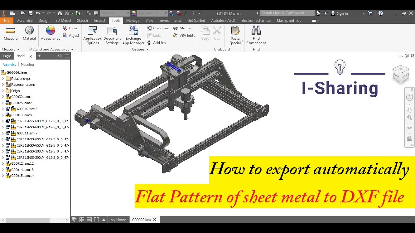Expand G00012.iam:12 node
The image size is (415, 233).
3,164
